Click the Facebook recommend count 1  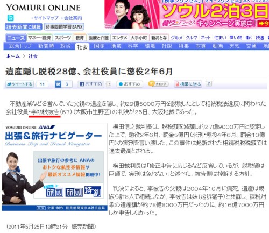110,84
